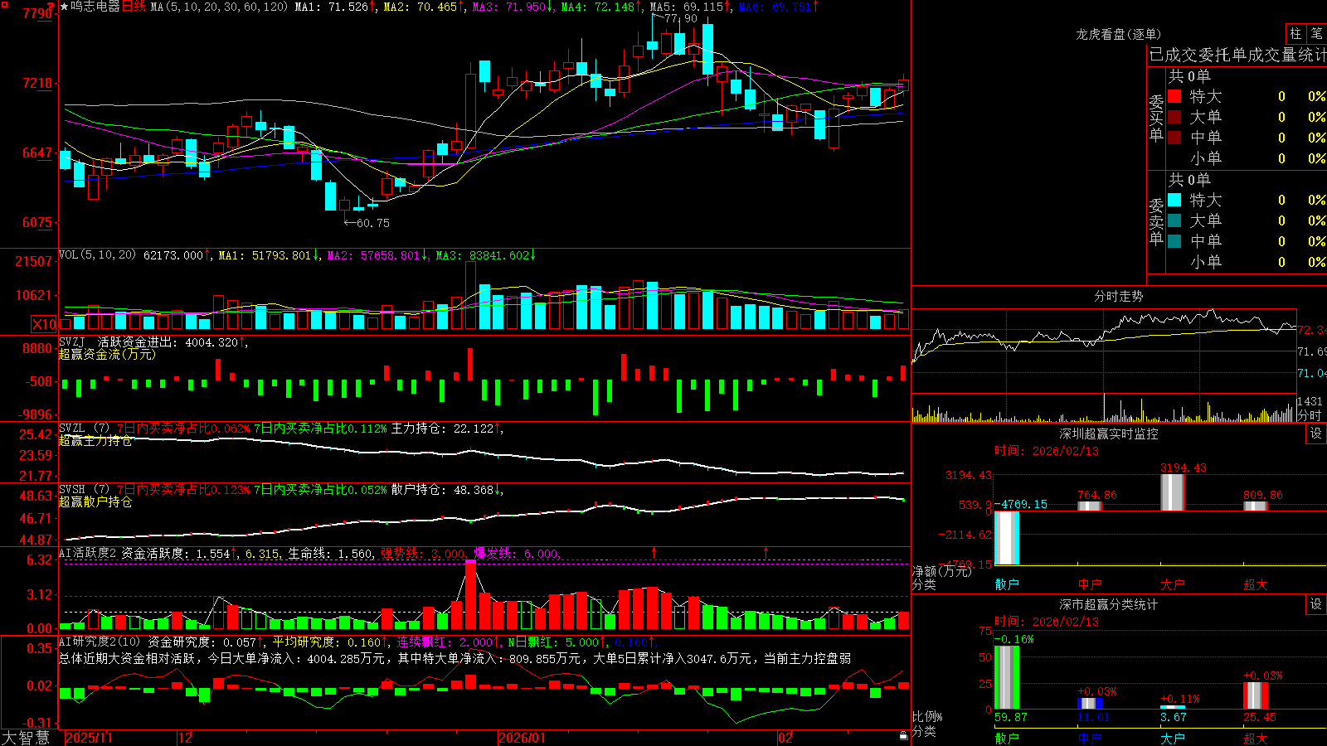Screen dimensions: 1327x746
Task: Click the star icon before 鸣志电器
Action: (65, 7)
